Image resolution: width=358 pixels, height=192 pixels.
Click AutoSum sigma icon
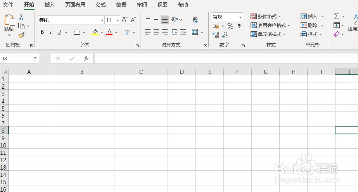(337, 16)
